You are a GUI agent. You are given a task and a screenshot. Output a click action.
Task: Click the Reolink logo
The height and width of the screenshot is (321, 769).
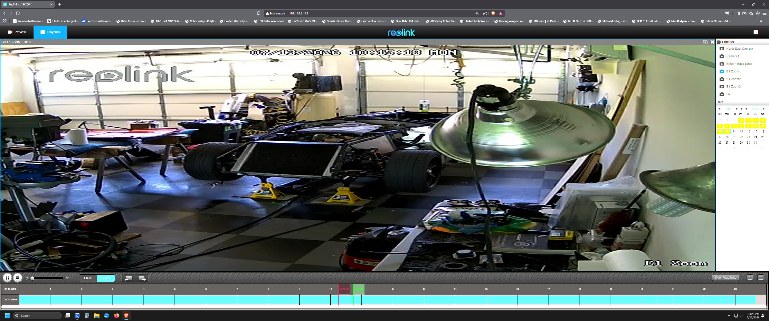[x=401, y=32]
